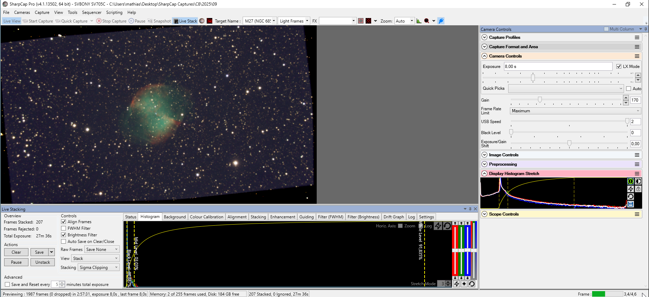
Task: Switch to the Status tab
Action: (x=130, y=217)
